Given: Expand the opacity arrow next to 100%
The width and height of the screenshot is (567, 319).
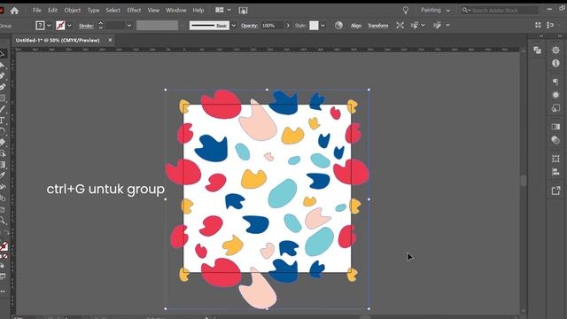Looking at the screenshot, I should pos(288,26).
